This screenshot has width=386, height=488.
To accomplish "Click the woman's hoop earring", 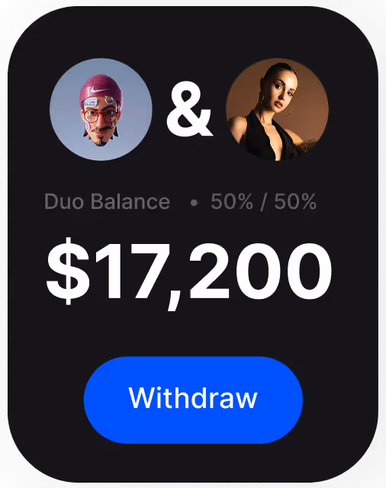I will [x=287, y=112].
